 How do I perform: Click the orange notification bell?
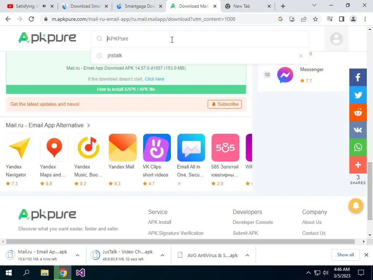[x=356, y=206]
